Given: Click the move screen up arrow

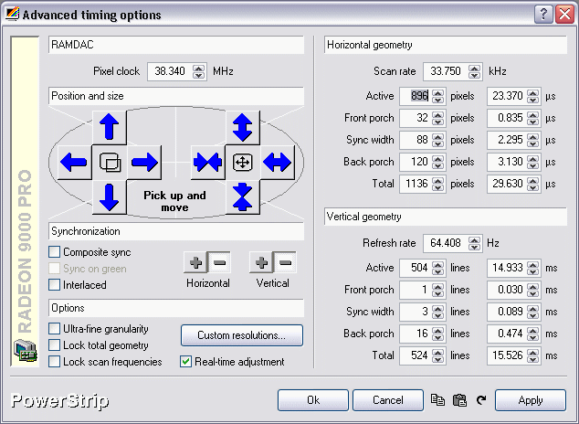Looking at the screenshot, I should point(109,127).
